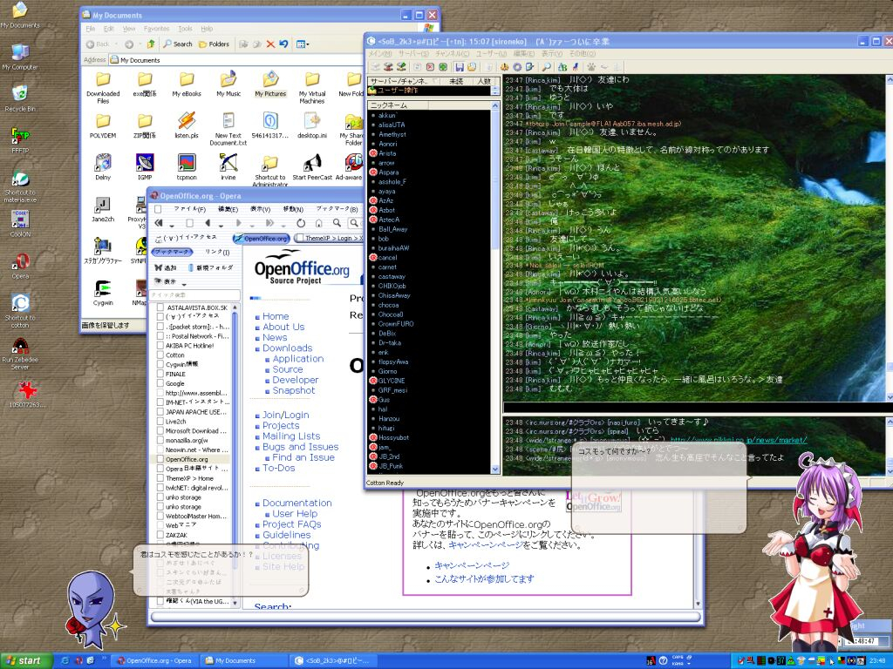Click Opera new page icon in toolbar
The width and height of the screenshot is (893, 669).
189,223
